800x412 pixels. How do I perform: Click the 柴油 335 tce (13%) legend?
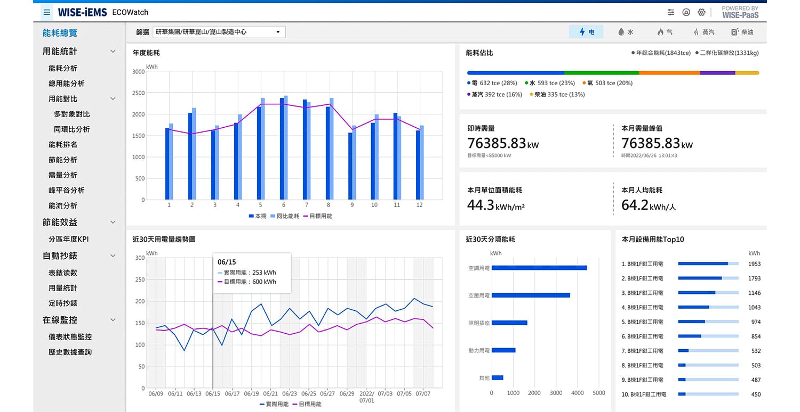tap(557, 94)
